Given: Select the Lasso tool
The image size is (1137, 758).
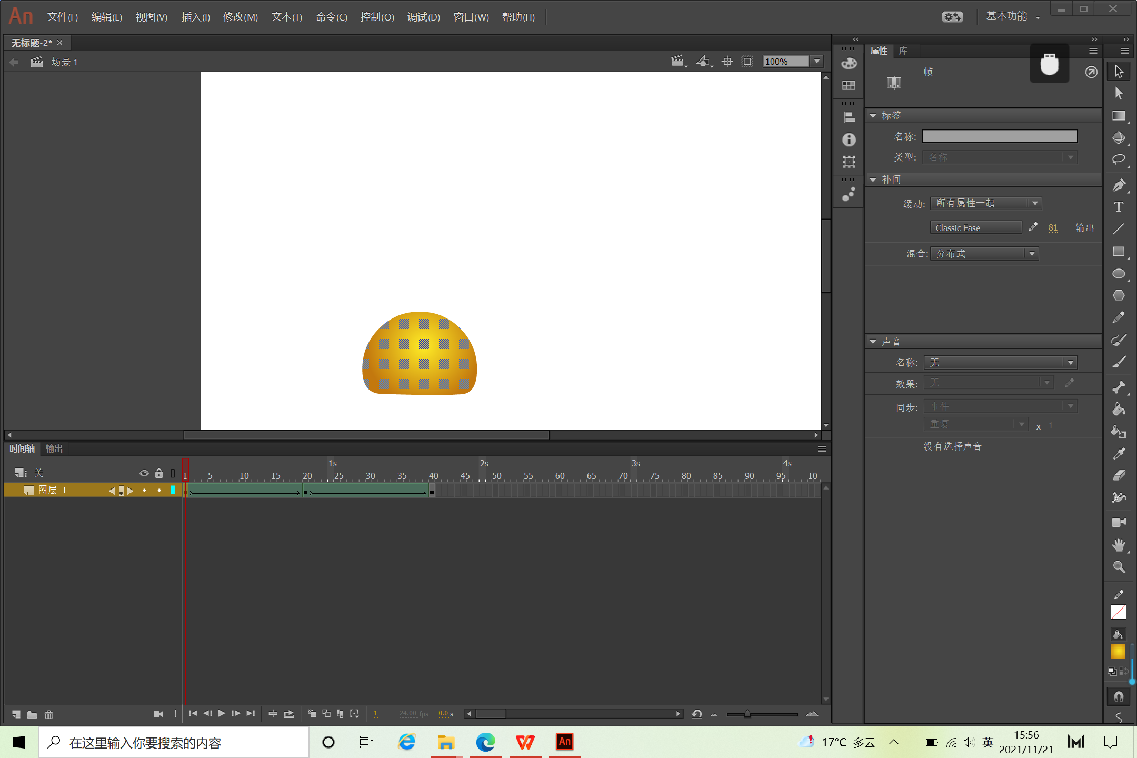Looking at the screenshot, I should click(1119, 159).
